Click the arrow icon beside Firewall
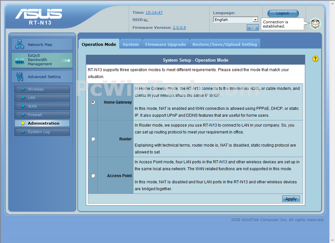335x243 pixels. pyautogui.click(x=23, y=115)
